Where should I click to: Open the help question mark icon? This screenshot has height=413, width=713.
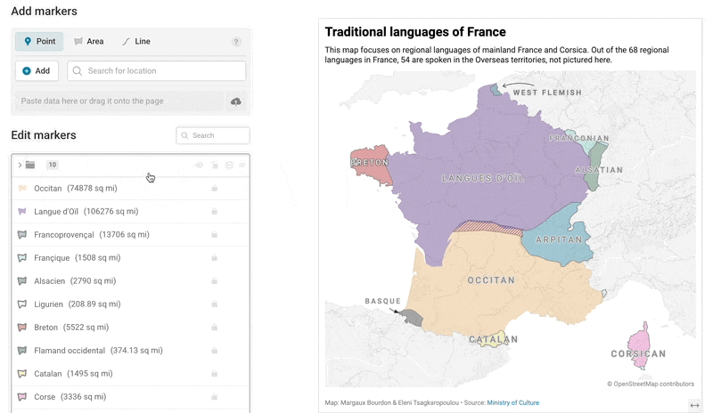tap(236, 42)
